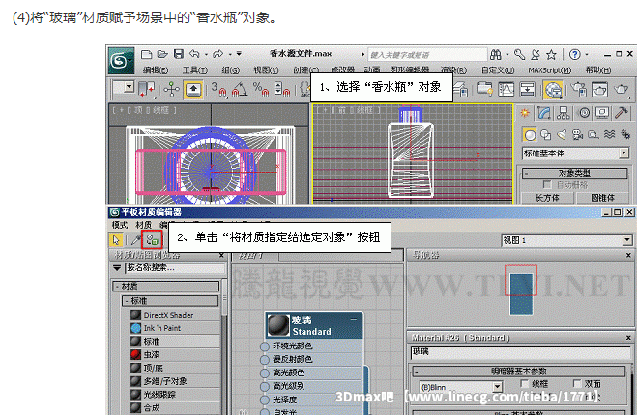The width and height of the screenshot is (637, 415).
Task: Toggle the 线框 checkbox
Action: (x=525, y=383)
